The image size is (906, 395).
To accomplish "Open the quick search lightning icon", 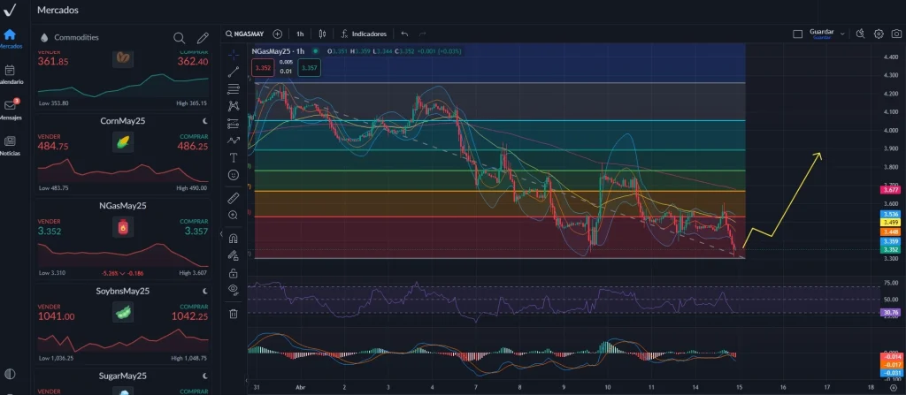I will pyautogui.click(x=860, y=34).
